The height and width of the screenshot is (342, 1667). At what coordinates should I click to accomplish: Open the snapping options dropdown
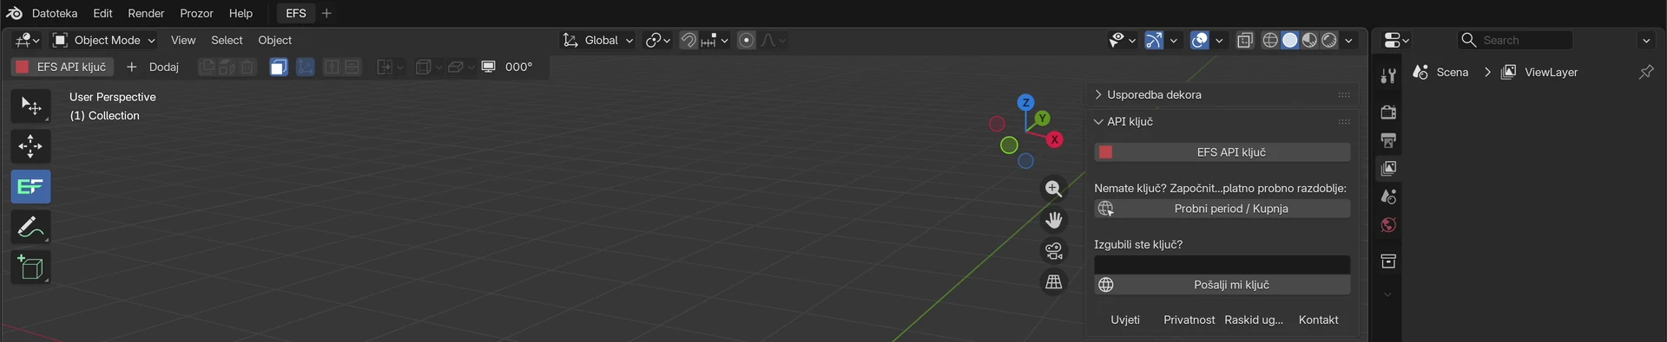(715, 40)
